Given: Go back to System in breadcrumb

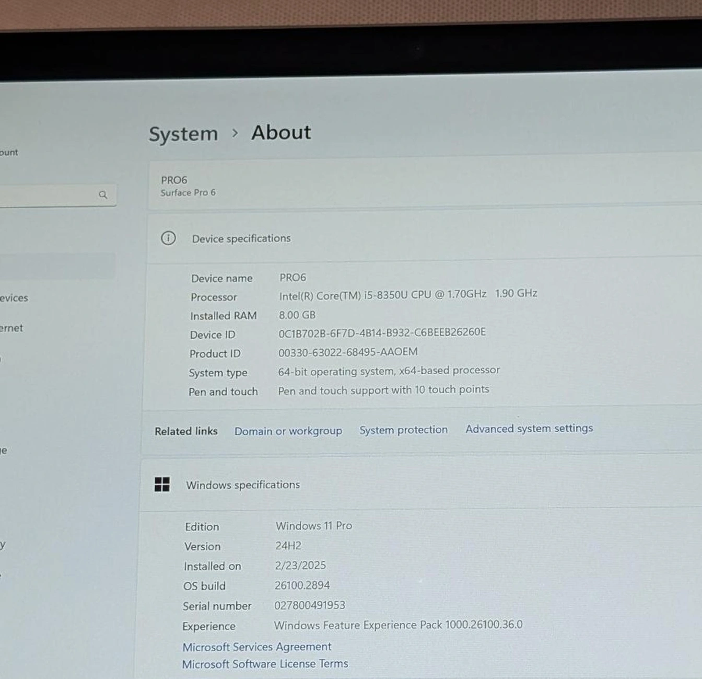Looking at the screenshot, I should click(x=183, y=134).
